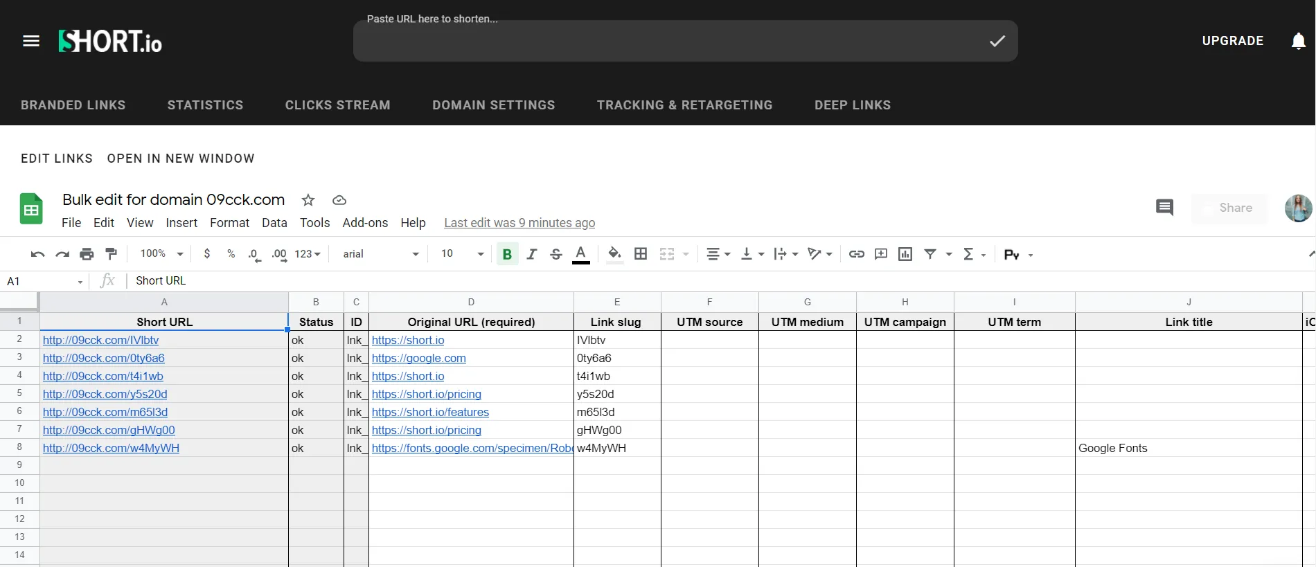Open the Tools menu
1316x567 pixels.
(315, 223)
